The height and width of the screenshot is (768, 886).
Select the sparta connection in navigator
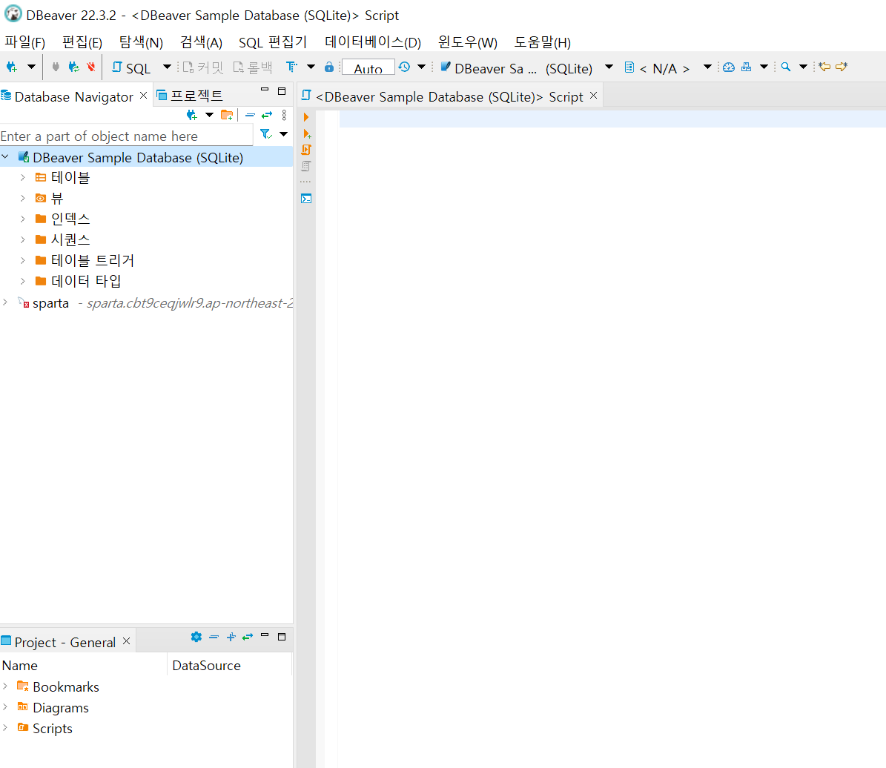tap(51, 303)
